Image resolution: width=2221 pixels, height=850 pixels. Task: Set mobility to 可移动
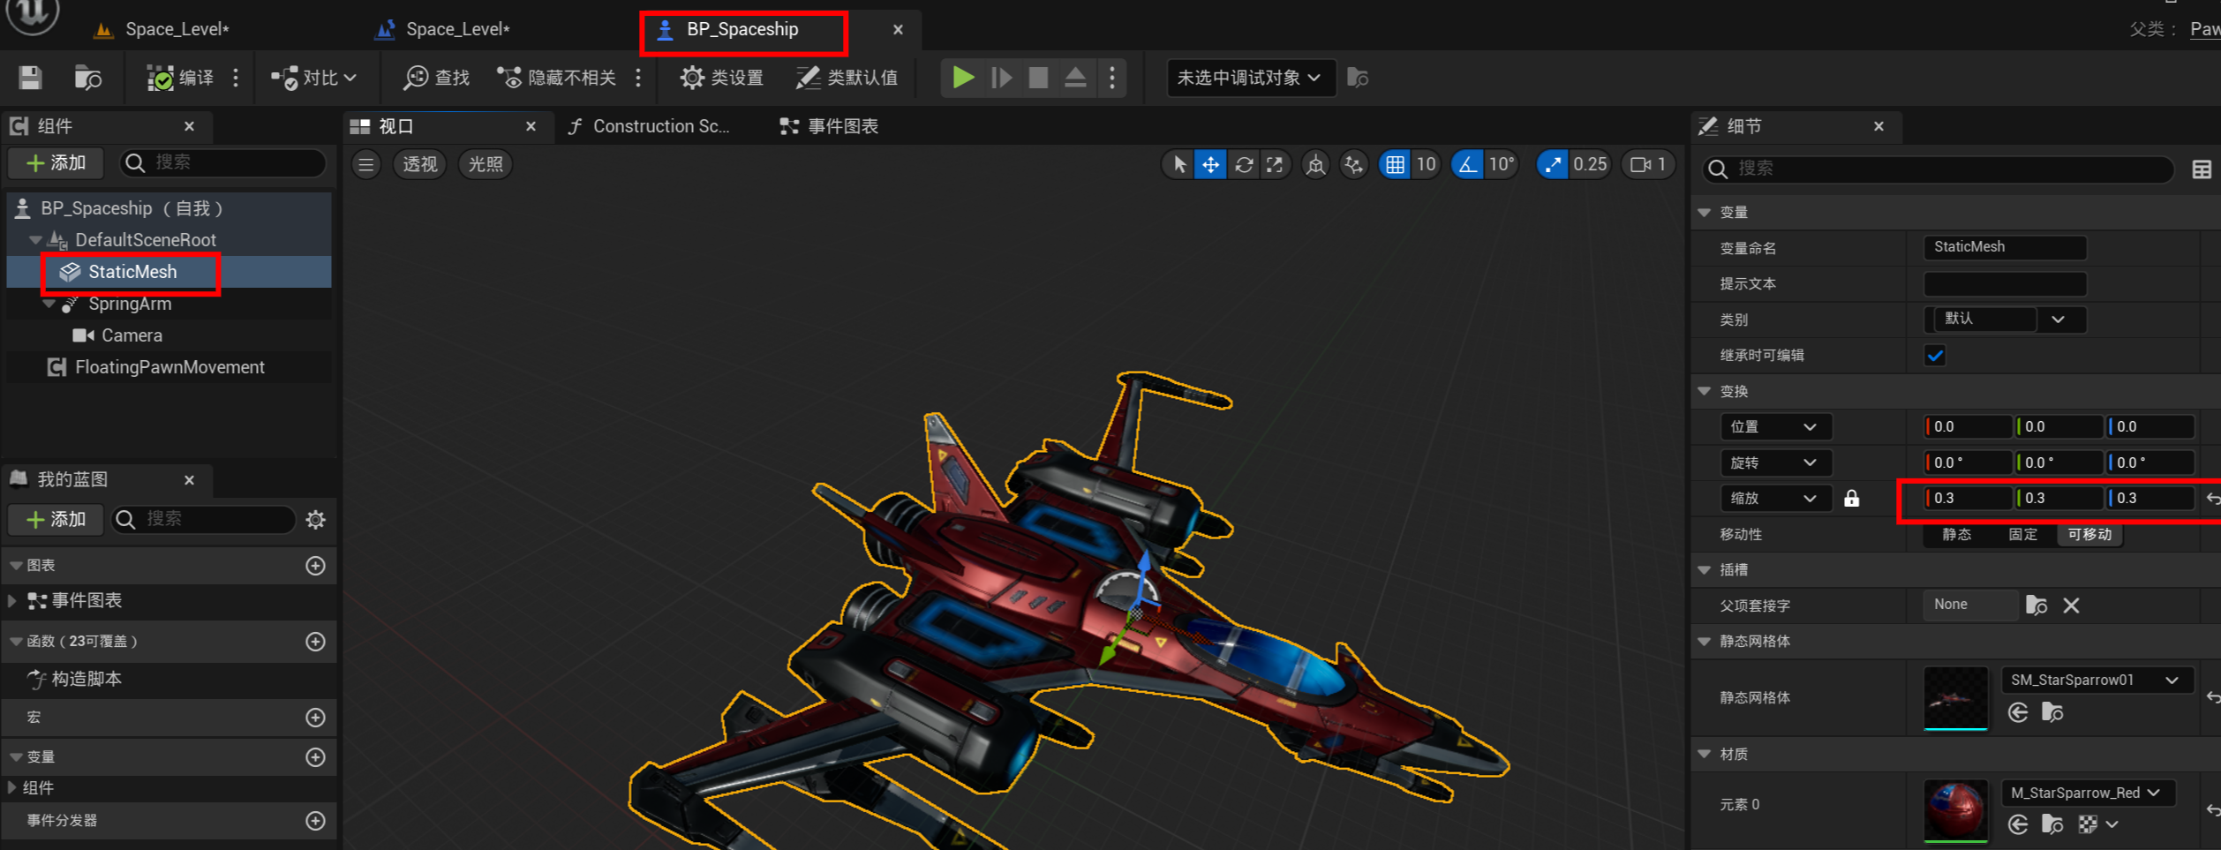pyautogui.click(x=2089, y=534)
